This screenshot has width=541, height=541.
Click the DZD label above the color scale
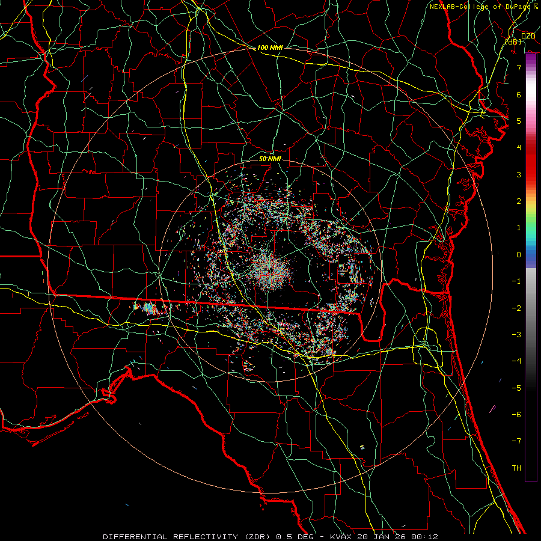click(x=528, y=36)
